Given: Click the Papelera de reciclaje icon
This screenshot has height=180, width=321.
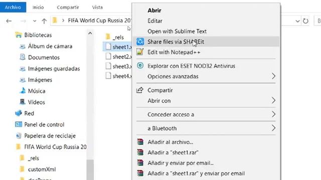Looking at the screenshot, I should (19, 135).
